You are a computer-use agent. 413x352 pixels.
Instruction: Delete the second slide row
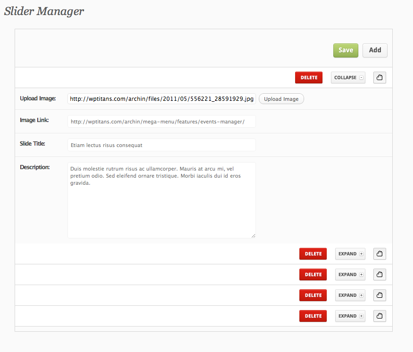point(313,254)
